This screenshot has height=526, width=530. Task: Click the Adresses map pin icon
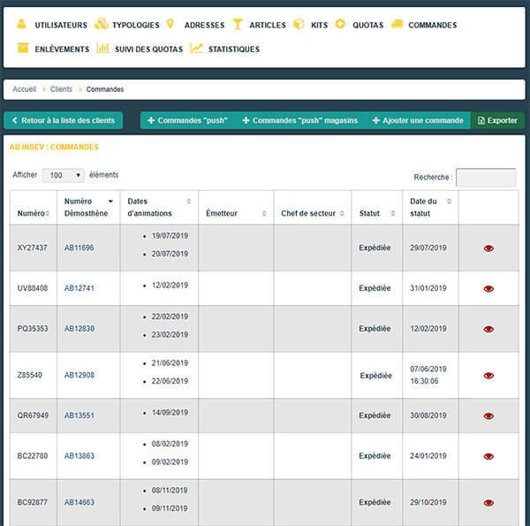point(170,24)
